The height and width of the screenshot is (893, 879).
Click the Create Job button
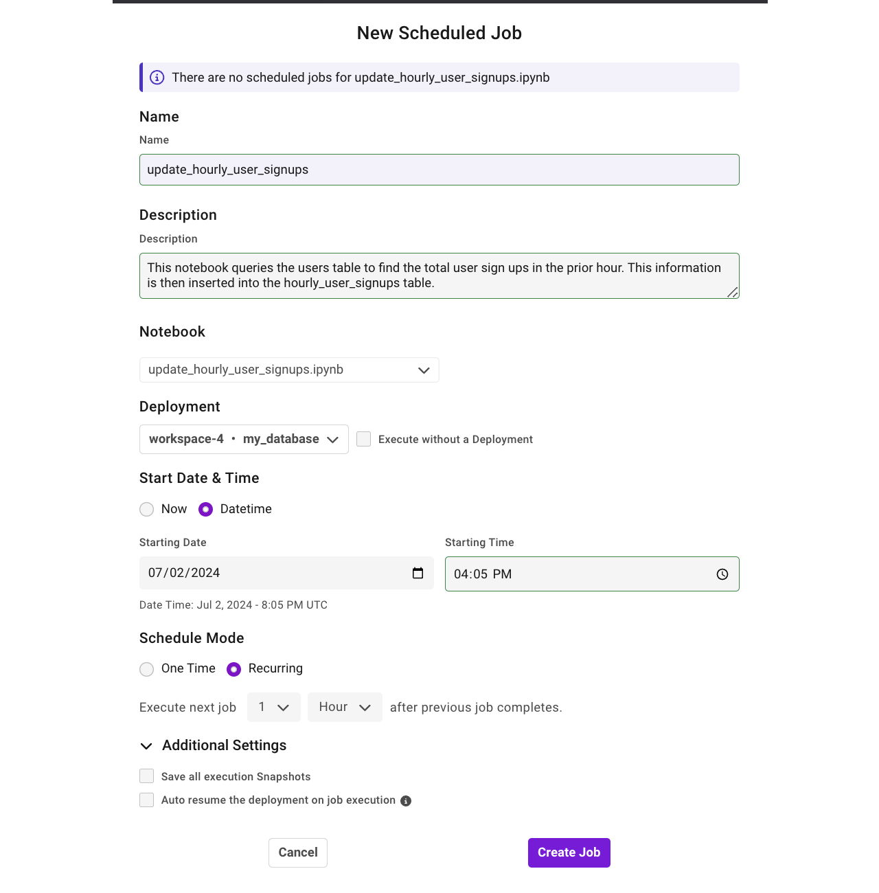(569, 852)
